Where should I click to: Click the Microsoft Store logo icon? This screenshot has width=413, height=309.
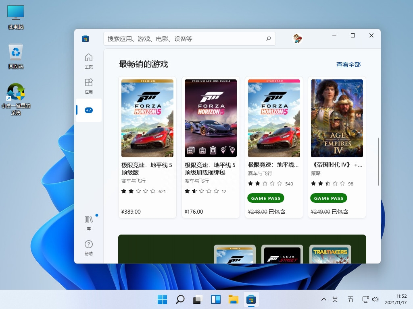(x=85, y=39)
